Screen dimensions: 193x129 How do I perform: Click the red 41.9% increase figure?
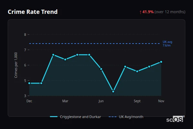click(x=148, y=12)
